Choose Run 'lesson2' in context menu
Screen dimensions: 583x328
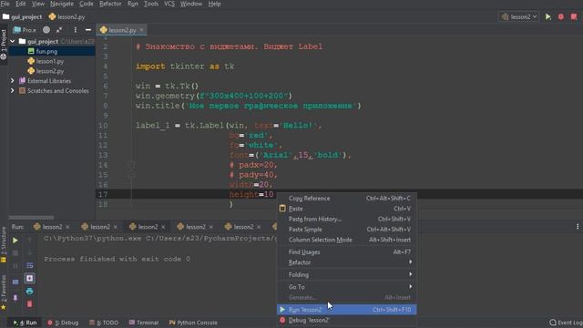pyautogui.click(x=346, y=310)
